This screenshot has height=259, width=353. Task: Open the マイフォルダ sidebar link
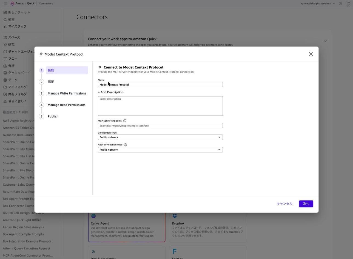17,87
